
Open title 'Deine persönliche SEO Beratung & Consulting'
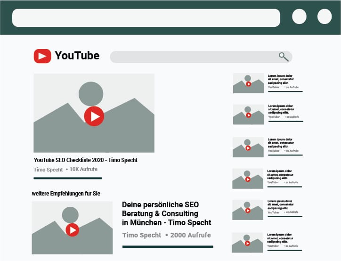click(x=167, y=213)
